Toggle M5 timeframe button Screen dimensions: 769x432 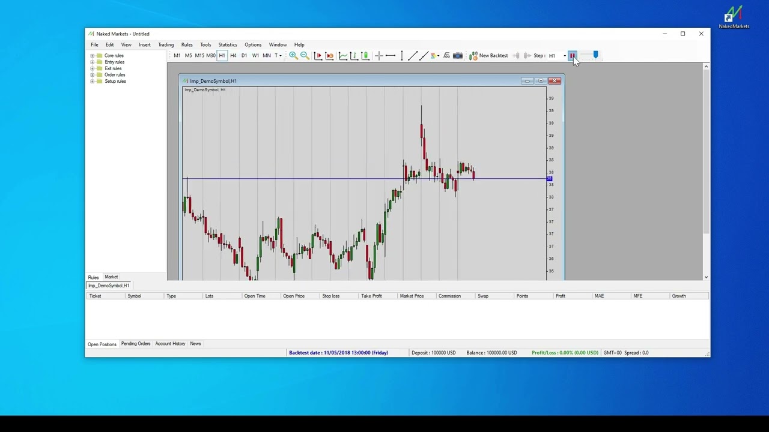[188, 55]
